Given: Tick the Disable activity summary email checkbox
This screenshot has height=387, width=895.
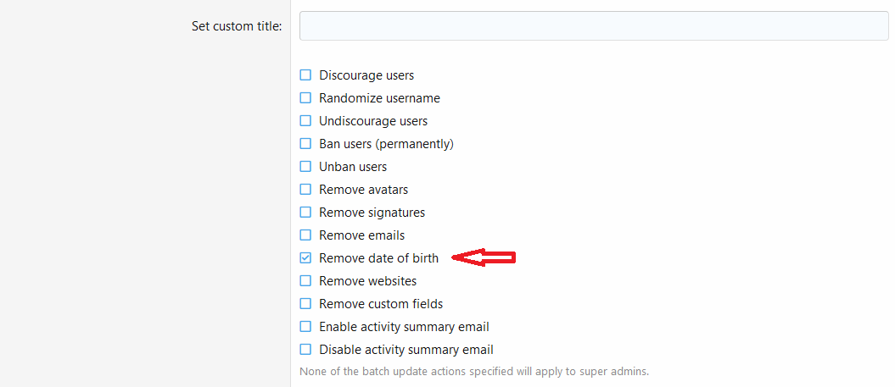Looking at the screenshot, I should pyautogui.click(x=306, y=350).
